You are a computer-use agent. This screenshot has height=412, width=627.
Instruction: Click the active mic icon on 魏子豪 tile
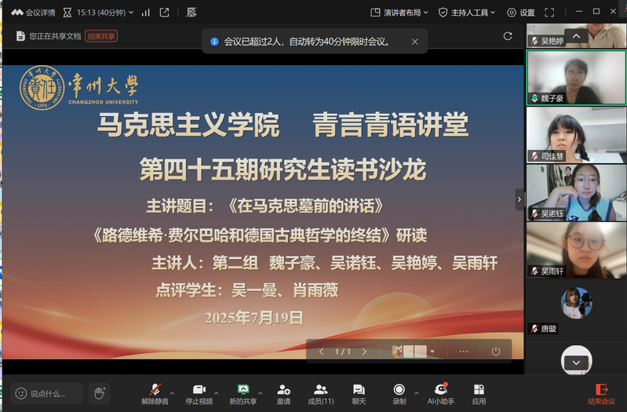534,98
